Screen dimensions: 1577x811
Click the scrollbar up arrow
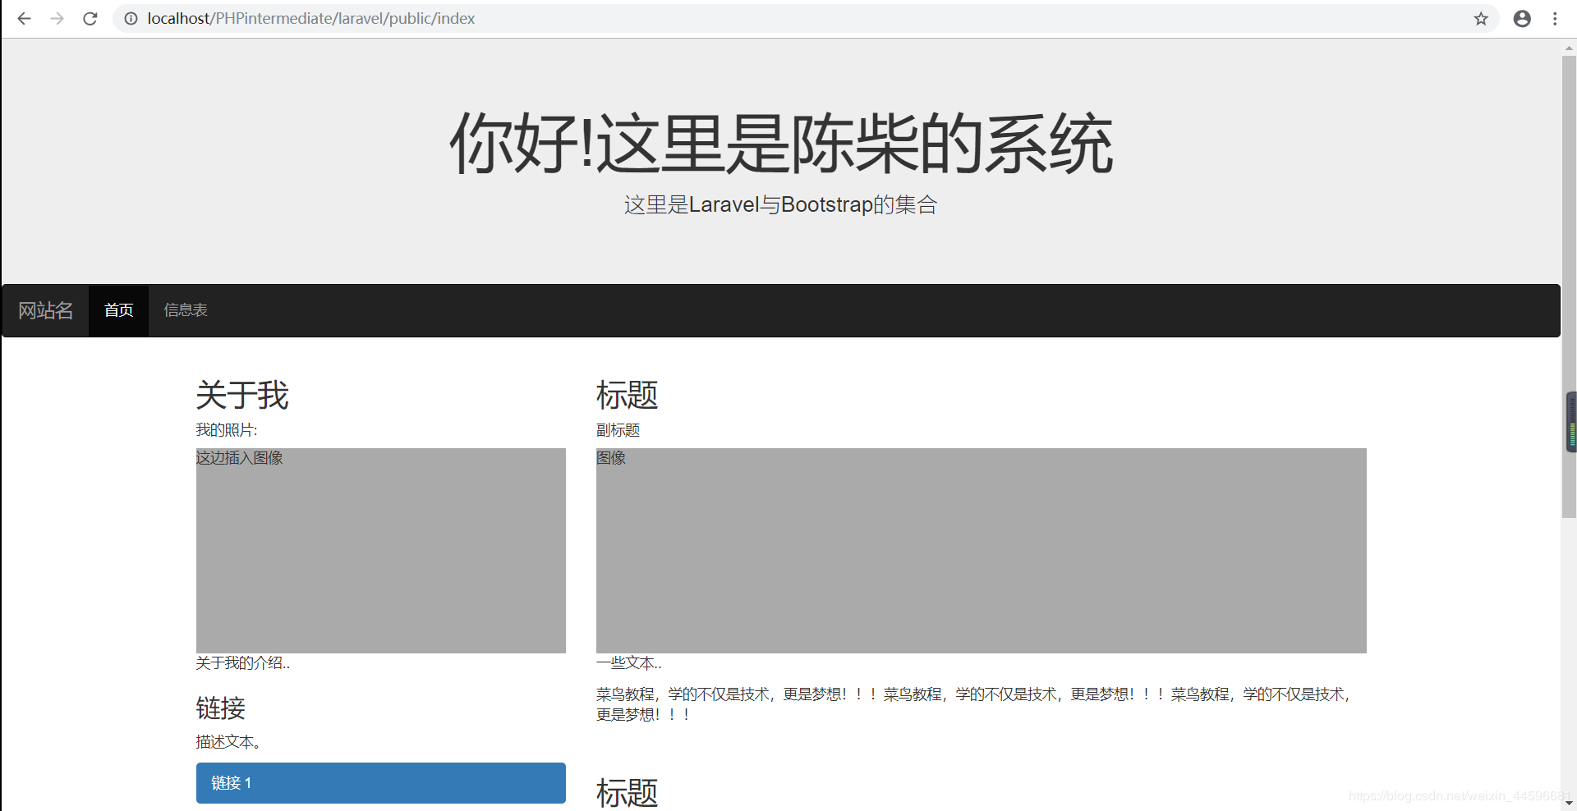[x=1569, y=48]
